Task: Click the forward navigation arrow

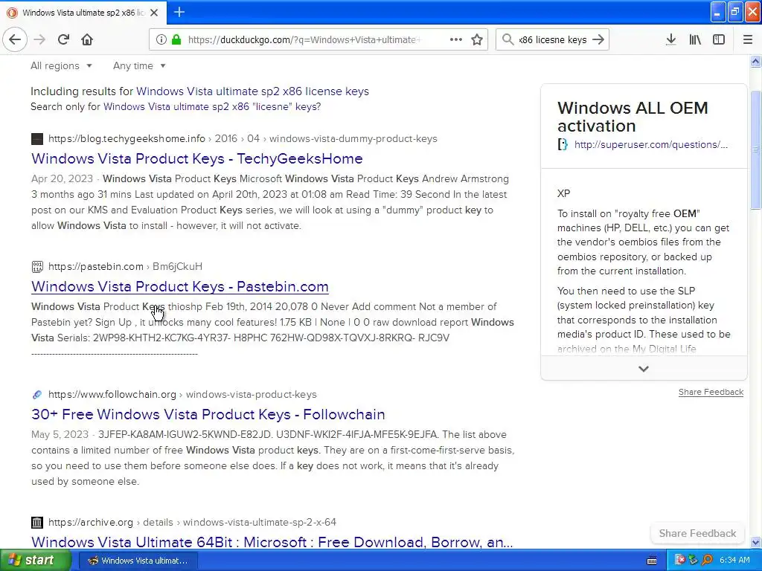Action: click(x=39, y=39)
